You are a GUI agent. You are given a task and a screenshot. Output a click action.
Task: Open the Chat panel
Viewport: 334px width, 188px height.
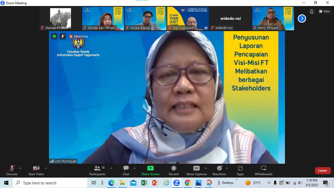pyautogui.click(x=126, y=170)
